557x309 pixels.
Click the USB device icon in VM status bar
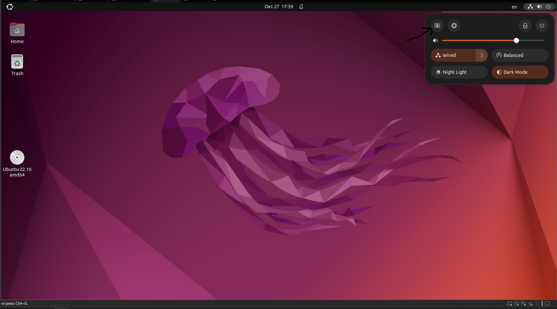pos(537,303)
